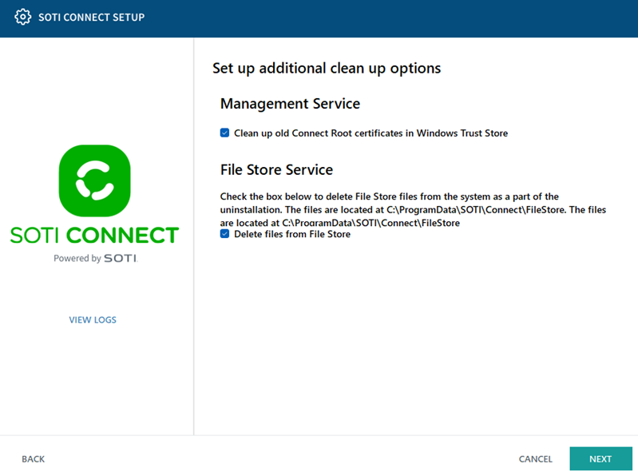Go back with the BACK button
Screen dimensions: 638x476
33,459
